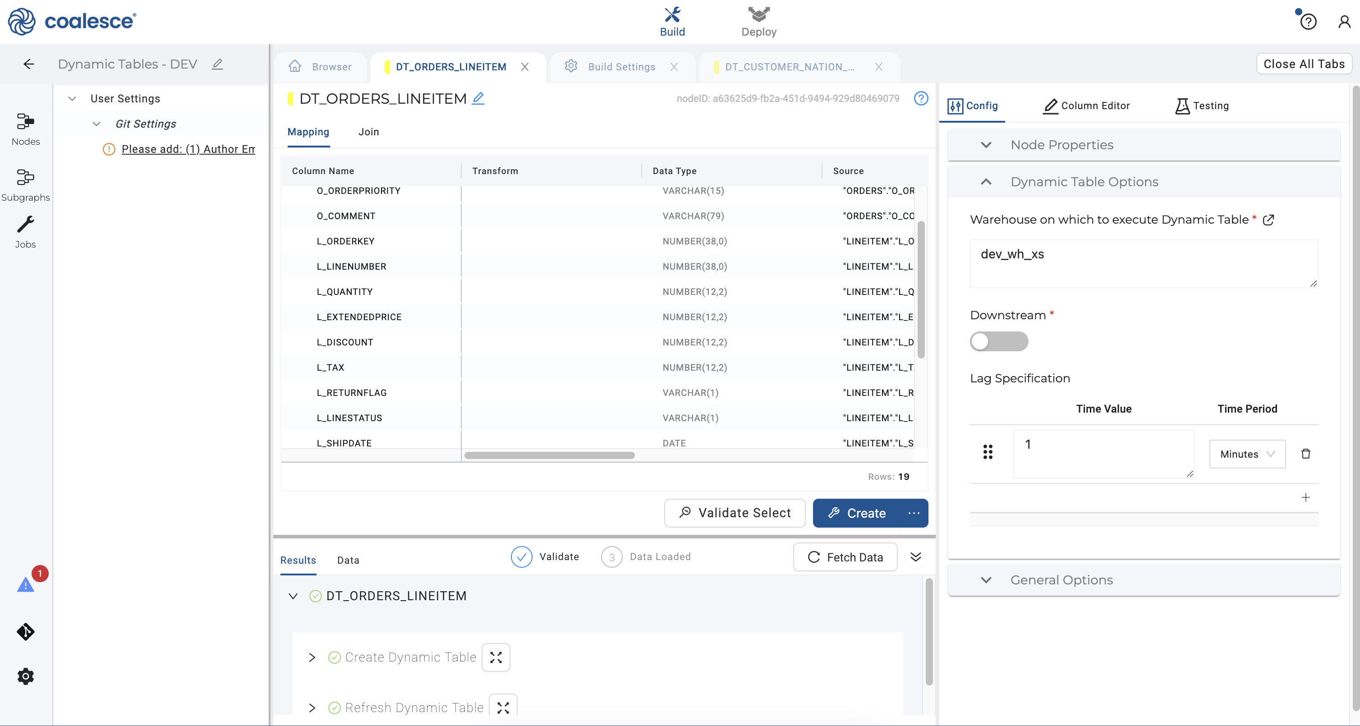Switch to the Join tab
The height and width of the screenshot is (726, 1360).
tap(368, 132)
